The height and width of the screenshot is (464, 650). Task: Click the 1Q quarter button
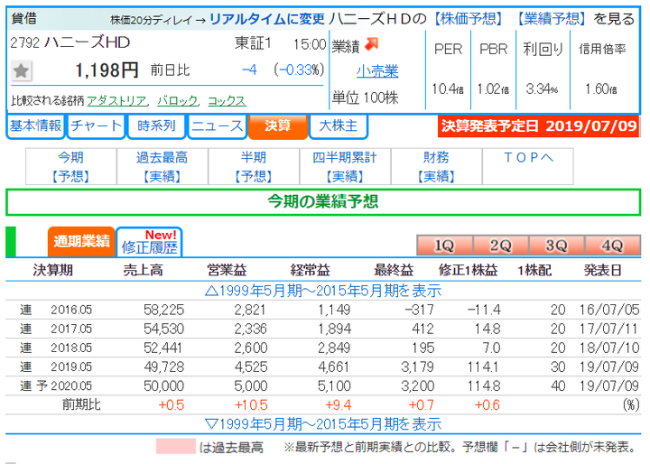[444, 246]
